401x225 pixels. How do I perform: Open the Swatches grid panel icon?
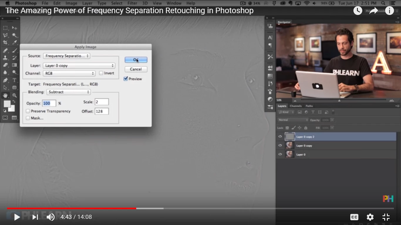[270, 76]
